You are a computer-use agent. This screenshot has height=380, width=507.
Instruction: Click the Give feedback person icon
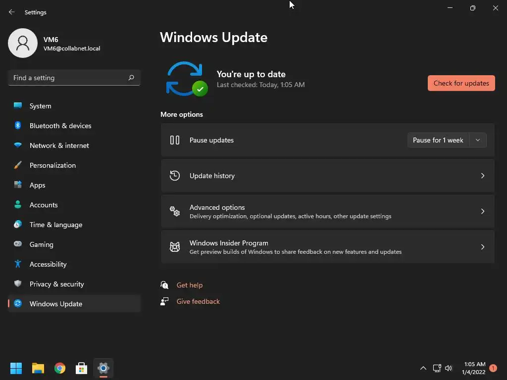click(164, 301)
